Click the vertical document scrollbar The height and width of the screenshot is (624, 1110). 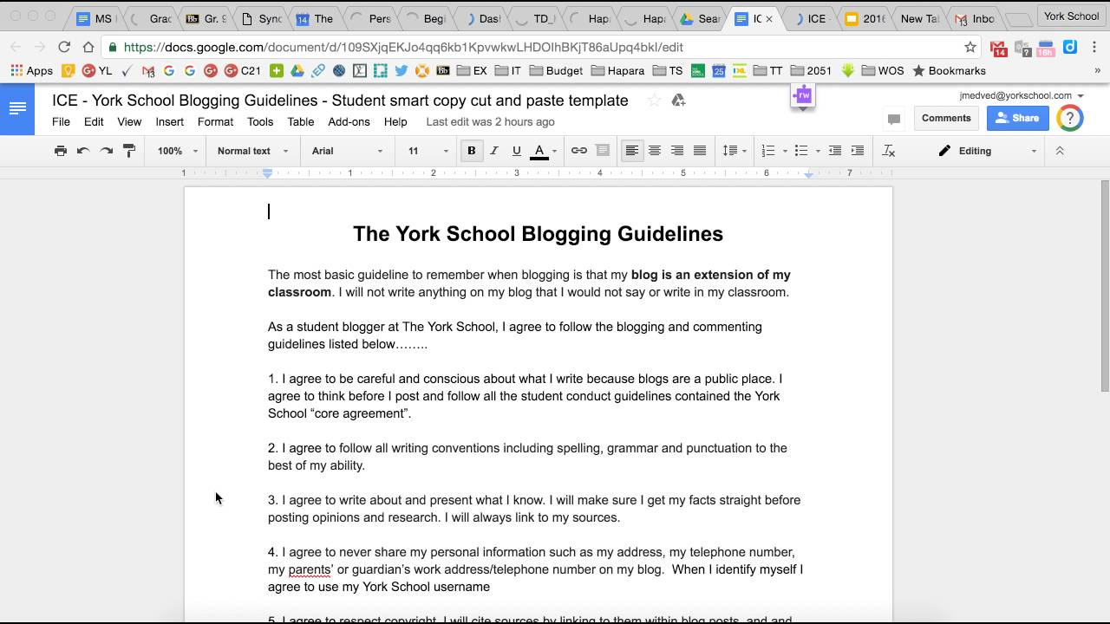(x=1105, y=286)
